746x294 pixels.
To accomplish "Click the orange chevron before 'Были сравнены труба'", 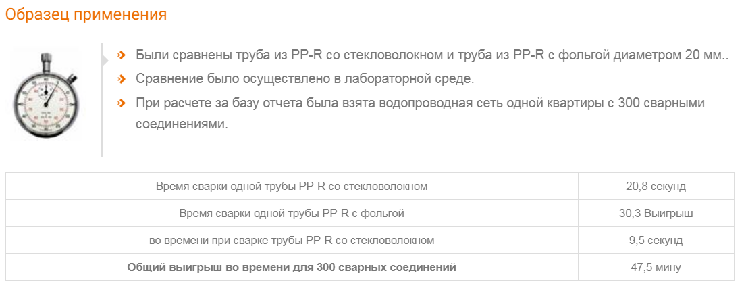I will coord(122,55).
